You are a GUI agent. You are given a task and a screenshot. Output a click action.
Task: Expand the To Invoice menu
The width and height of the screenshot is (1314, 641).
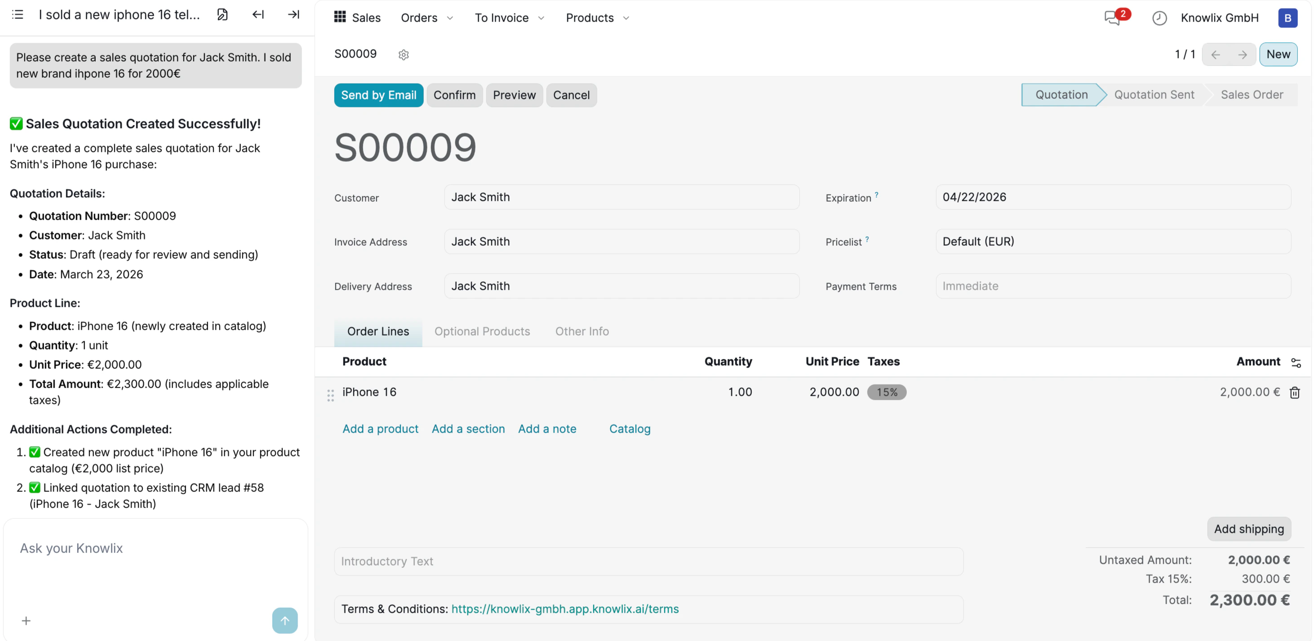click(x=509, y=18)
